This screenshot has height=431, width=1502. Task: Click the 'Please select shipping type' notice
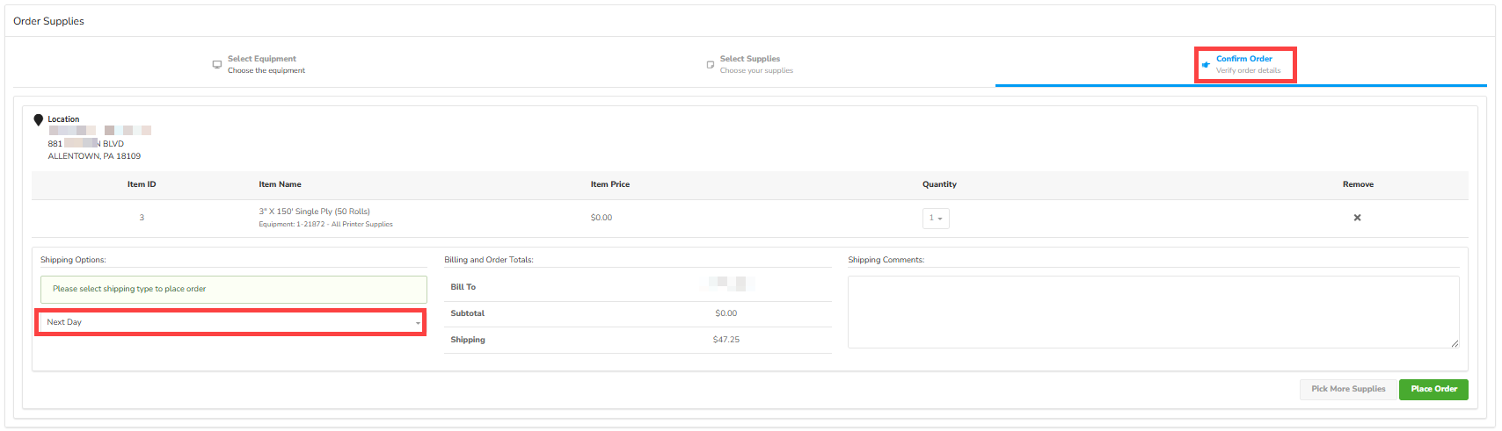click(233, 289)
